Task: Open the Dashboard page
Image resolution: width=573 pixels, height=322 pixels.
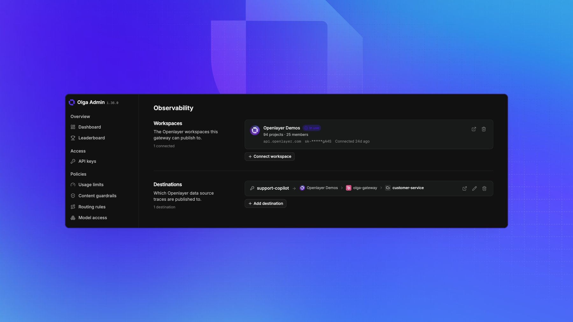Action: click(x=86, y=127)
